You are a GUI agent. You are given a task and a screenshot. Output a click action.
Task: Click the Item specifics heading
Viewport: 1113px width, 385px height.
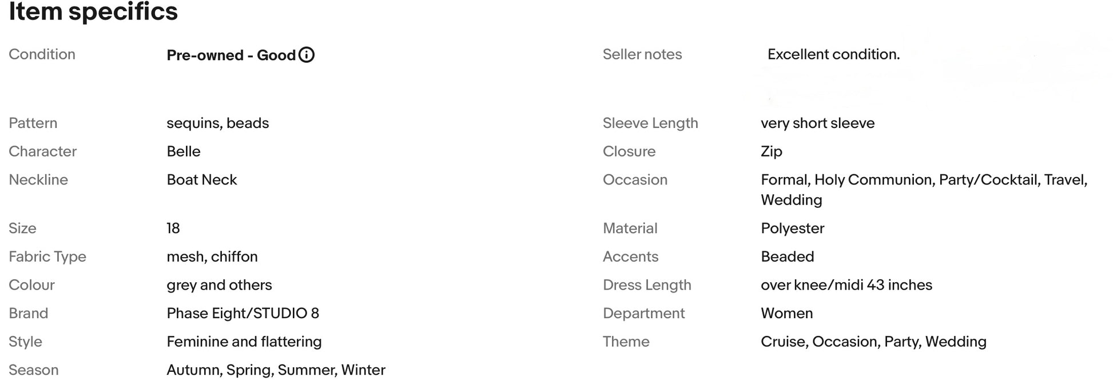[x=93, y=11]
